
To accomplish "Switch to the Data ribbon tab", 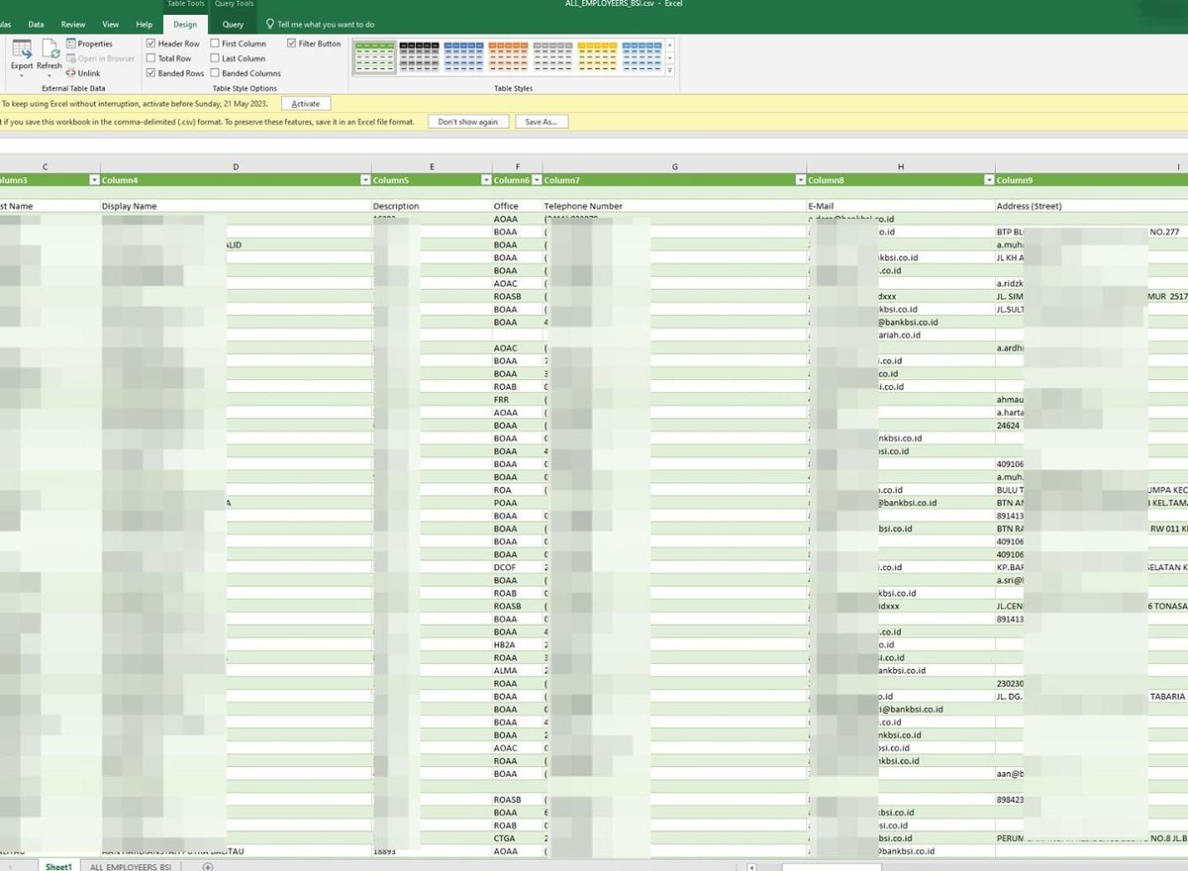I will (x=36, y=24).
